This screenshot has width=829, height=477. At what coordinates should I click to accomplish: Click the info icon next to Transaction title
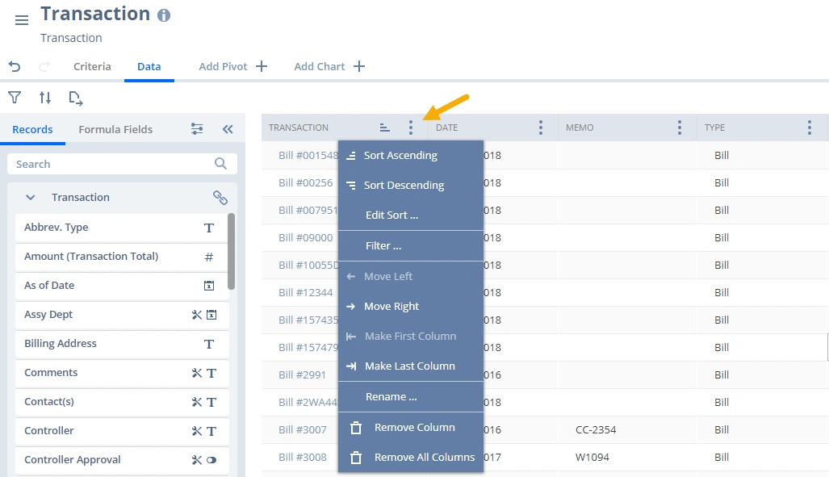[164, 15]
